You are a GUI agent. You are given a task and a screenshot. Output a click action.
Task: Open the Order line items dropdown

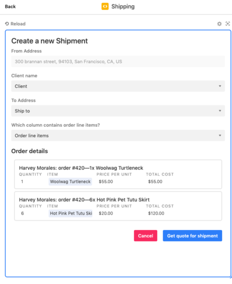(118, 135)
